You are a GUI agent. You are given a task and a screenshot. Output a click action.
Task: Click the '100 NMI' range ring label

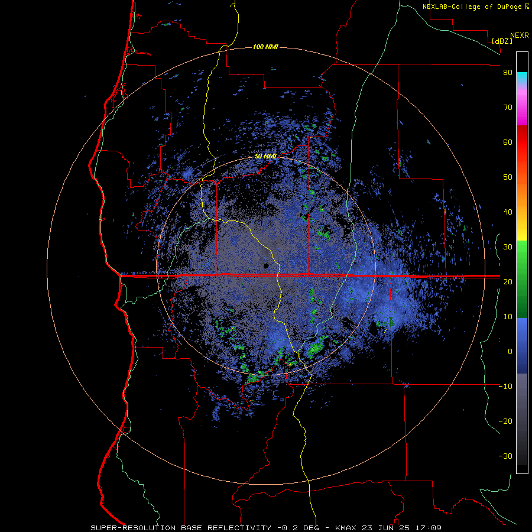coord(265,47)
